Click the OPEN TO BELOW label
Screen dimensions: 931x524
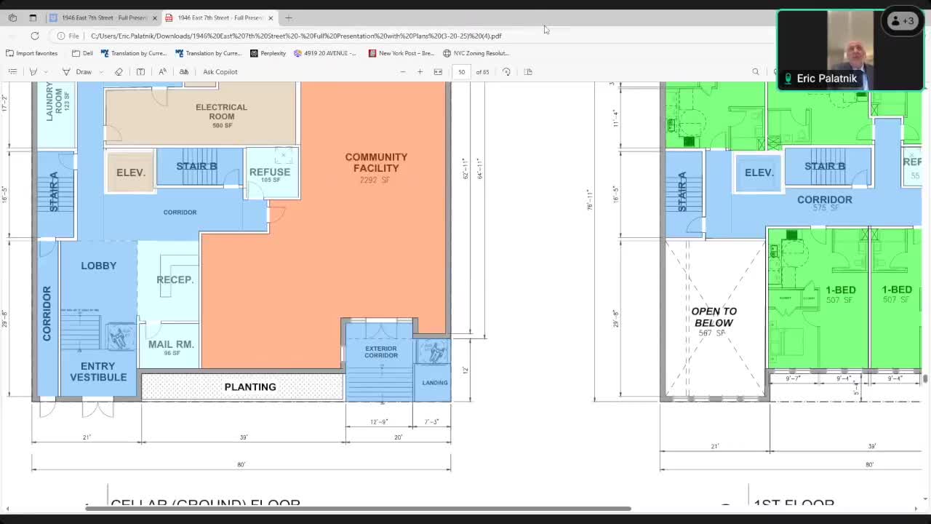pyautogui.click(x=714, y=317)
